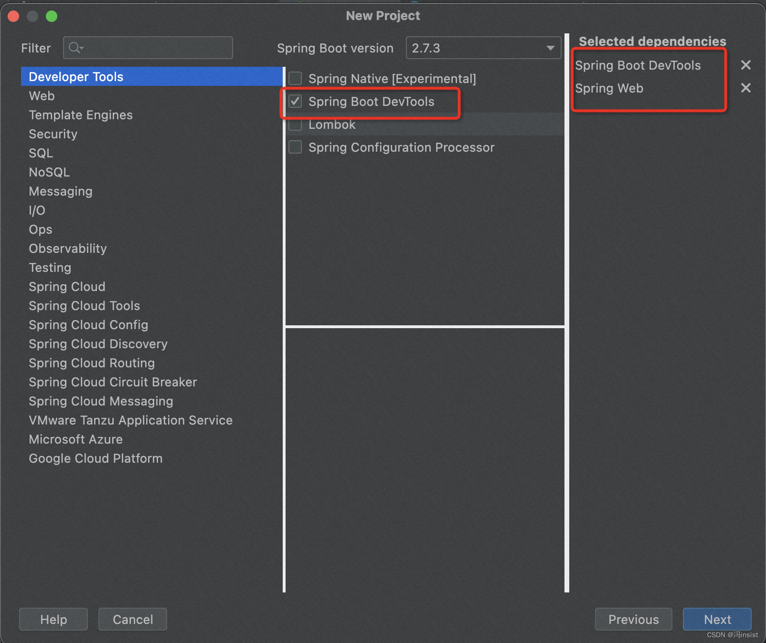The height and width of the screenshot is (643, 766).
Task: Select the Template Engines category
Action: [x=81, y=115]
